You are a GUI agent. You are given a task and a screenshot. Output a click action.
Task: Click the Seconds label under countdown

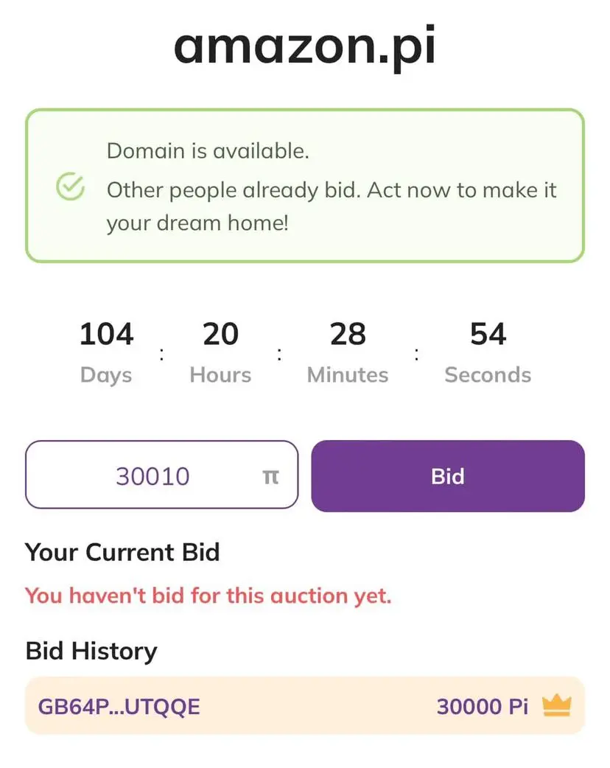[x=488, y=375]
